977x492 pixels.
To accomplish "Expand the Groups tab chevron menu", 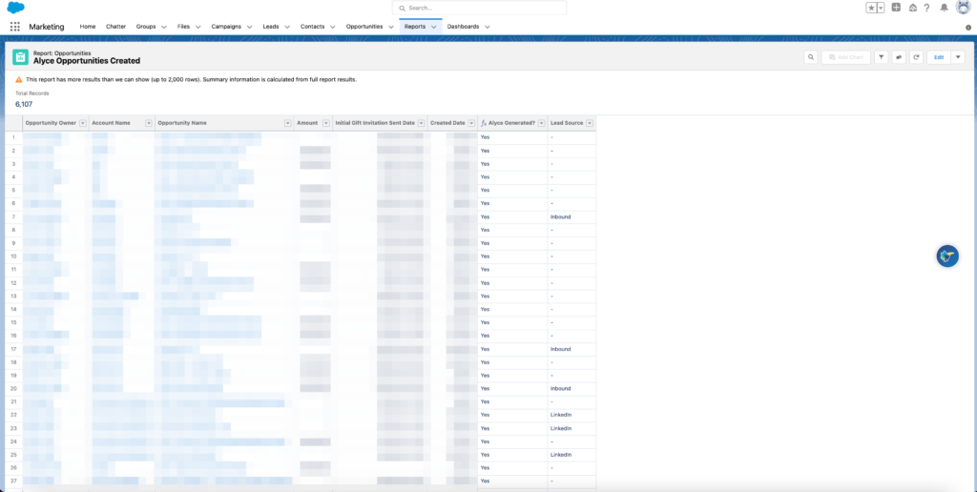I will click(164, 28).
